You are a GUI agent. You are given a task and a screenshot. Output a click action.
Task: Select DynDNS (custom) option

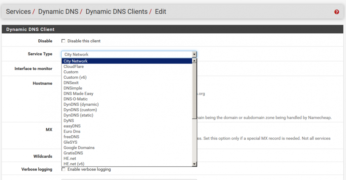127,110
